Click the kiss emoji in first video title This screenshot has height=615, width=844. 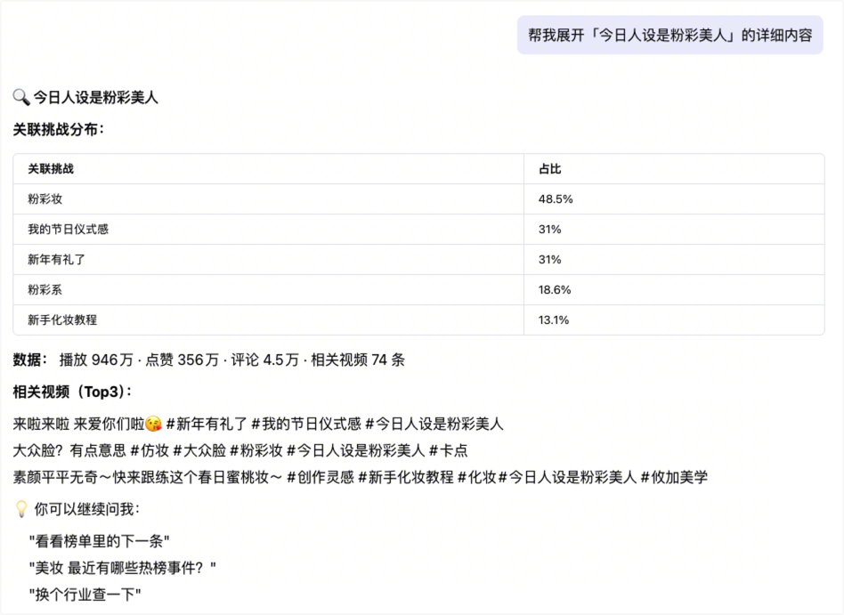153,424
